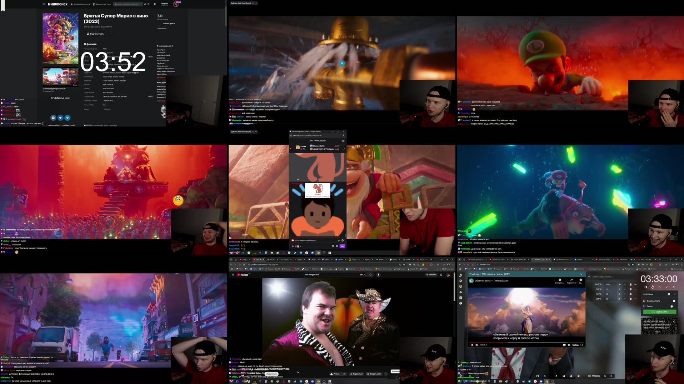The image size is (684, 384).
Task: Toggle subtitles on the embedded trailer
Action: 564,345
